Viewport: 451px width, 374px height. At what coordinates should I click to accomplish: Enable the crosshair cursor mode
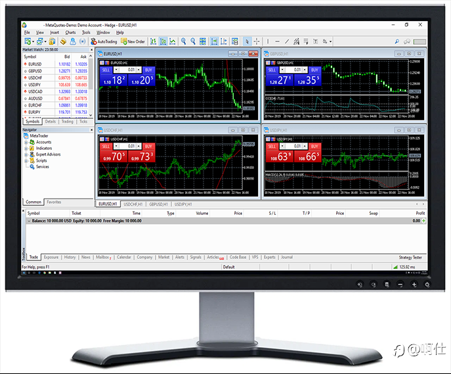pyautogui.click(x=256, y=41)
